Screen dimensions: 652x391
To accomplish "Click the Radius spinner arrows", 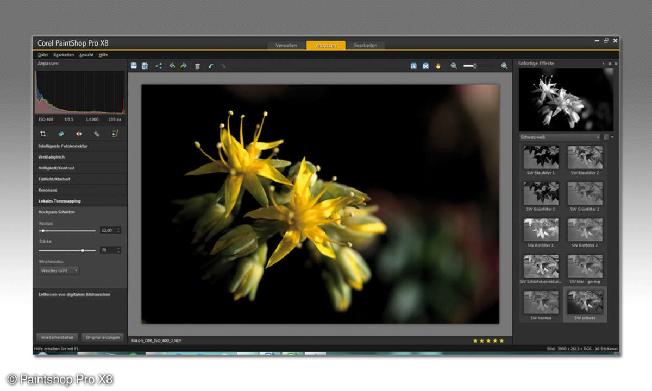I will click(x=119, y=230).
